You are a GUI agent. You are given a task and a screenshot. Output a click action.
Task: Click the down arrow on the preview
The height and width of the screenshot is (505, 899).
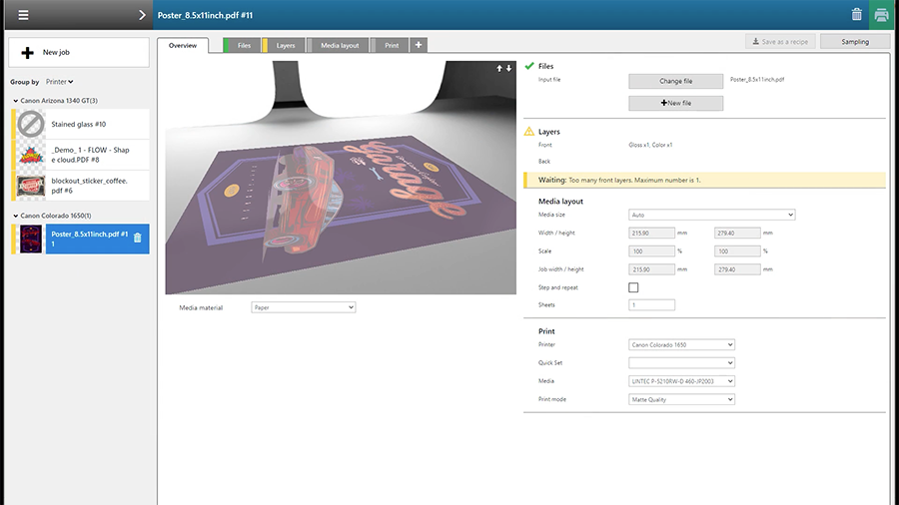(x=508, y=68)
